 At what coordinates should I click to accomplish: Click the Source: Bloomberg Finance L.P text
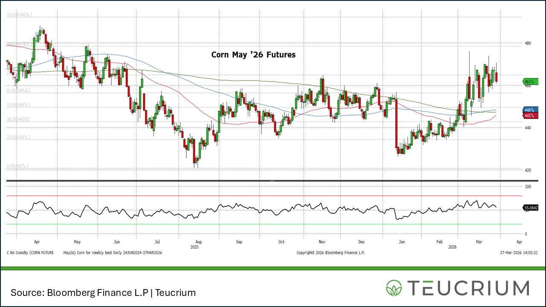pyautogui.click(x=103, y=293)
